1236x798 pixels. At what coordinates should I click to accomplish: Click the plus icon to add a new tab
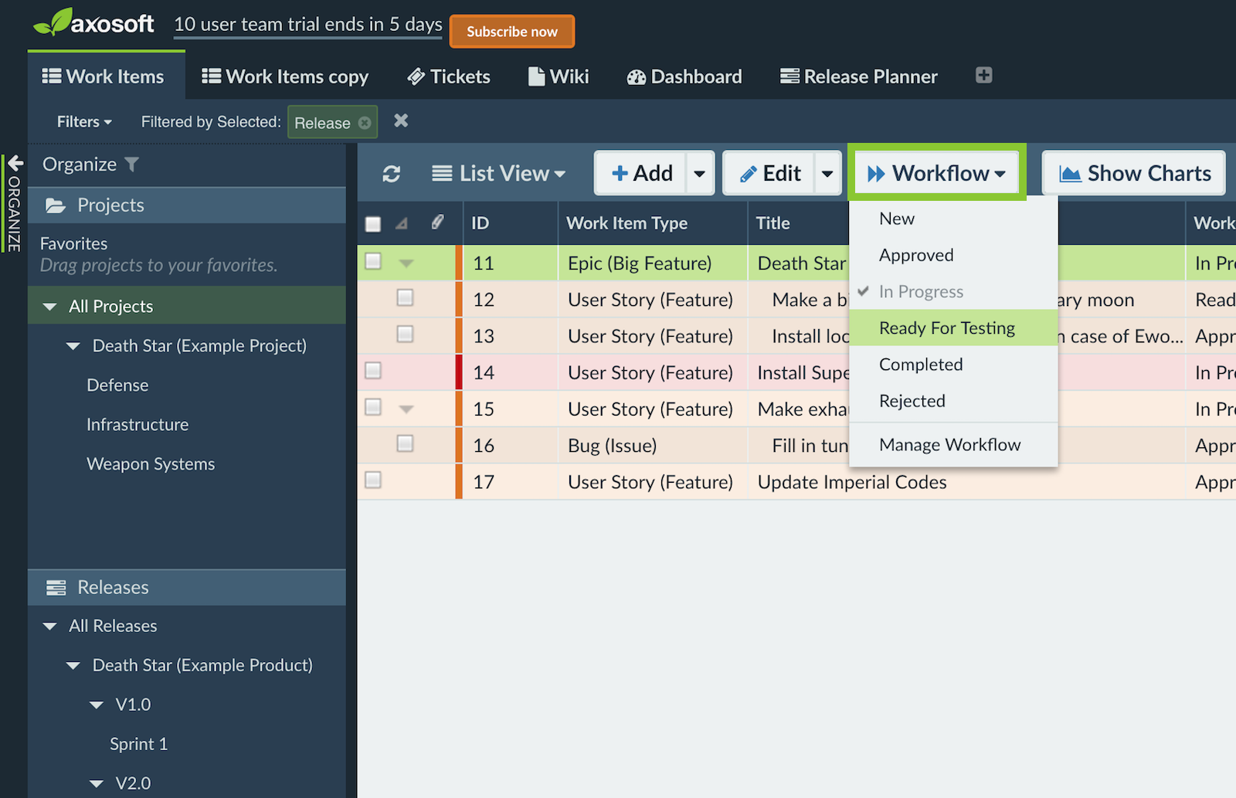(x=983, y=76)
